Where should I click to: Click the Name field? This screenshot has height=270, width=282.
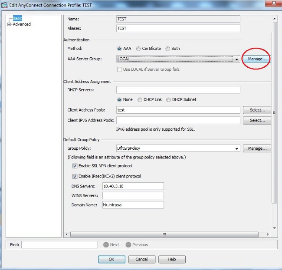point(178,19)
